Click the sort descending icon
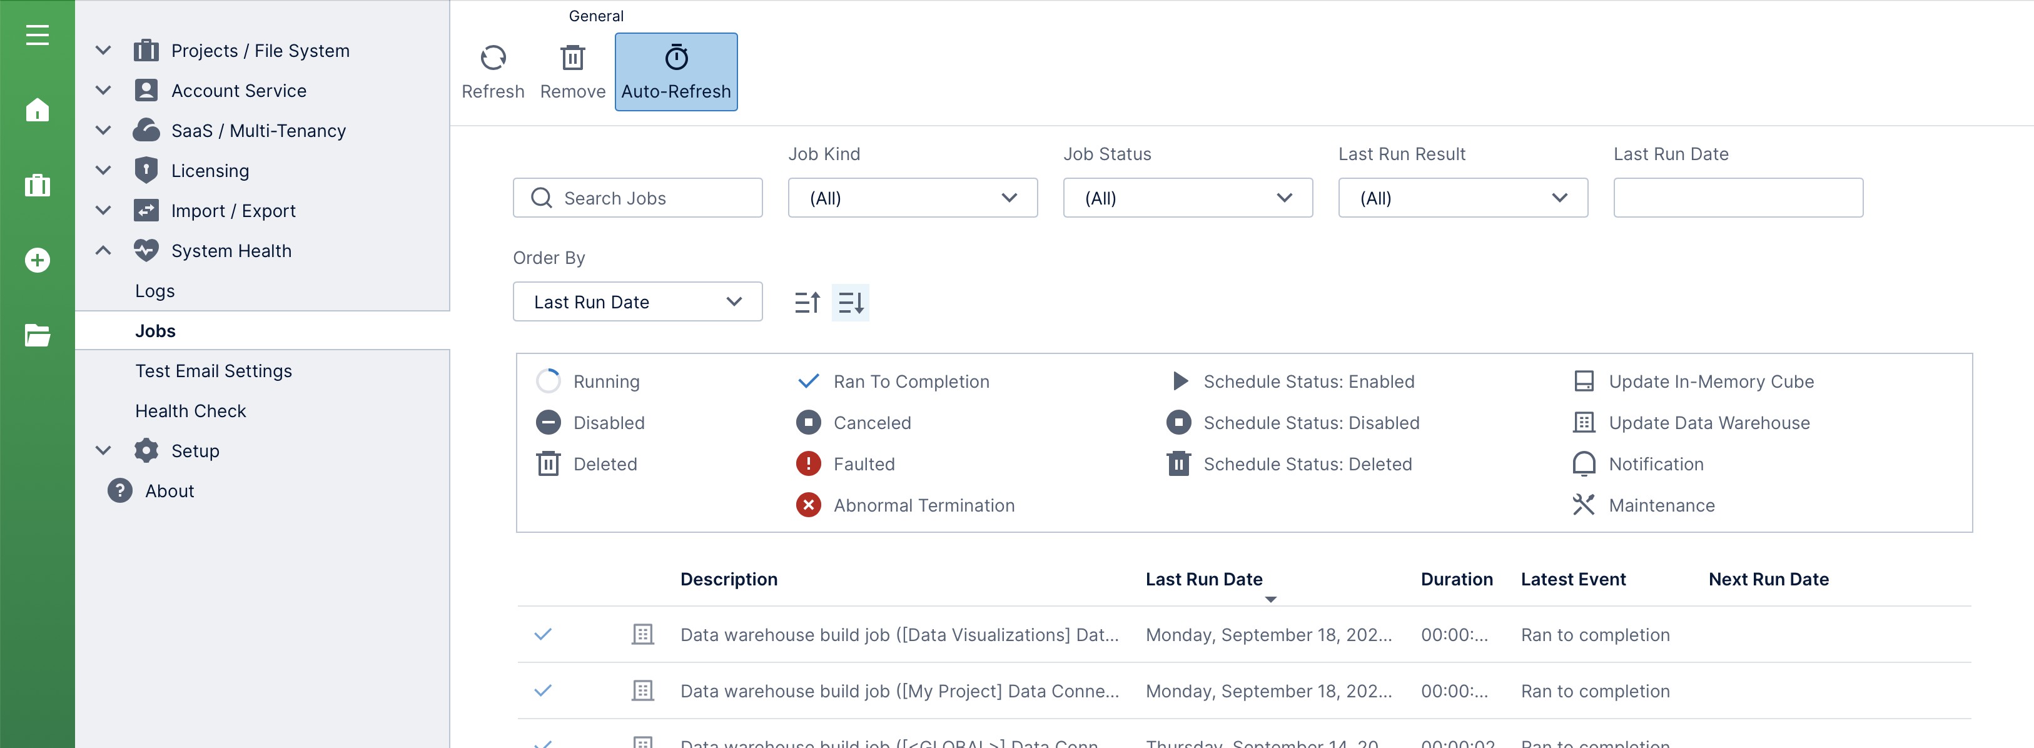This screenshot has height=748, width=2034. pyautogui.click(x=851, y=301)
